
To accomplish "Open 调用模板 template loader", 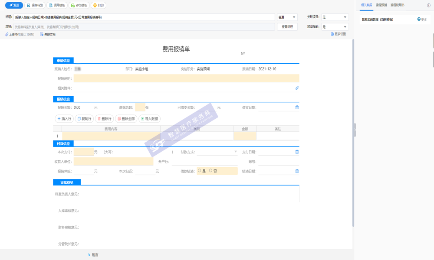I will point(56,5).
